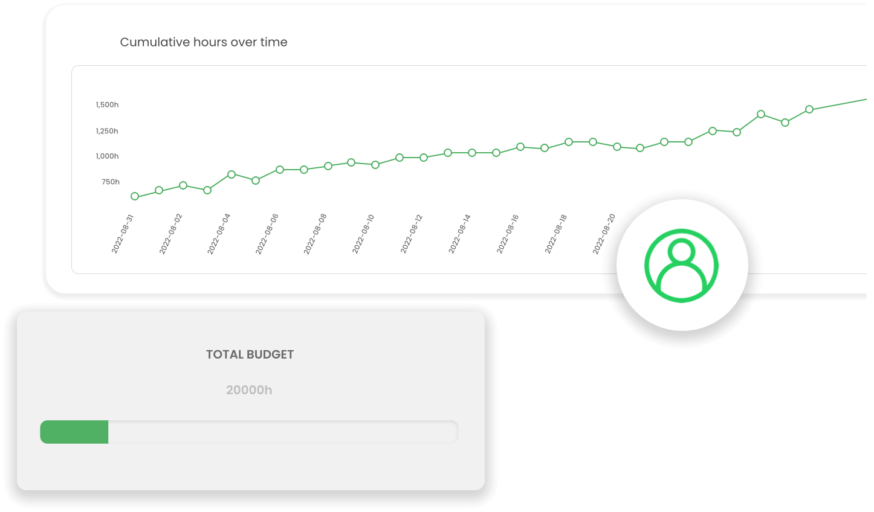Click the empty portion of the budget progress bar

coord(282,432)
